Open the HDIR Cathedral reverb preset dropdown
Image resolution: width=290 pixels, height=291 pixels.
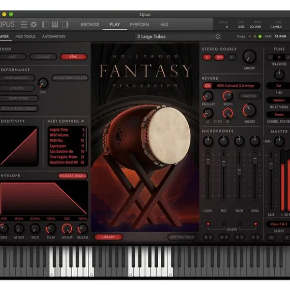tap(235, 86)
